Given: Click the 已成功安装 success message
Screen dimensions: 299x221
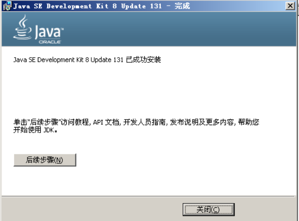Looking at the screenshot, I should pos(143,59).
